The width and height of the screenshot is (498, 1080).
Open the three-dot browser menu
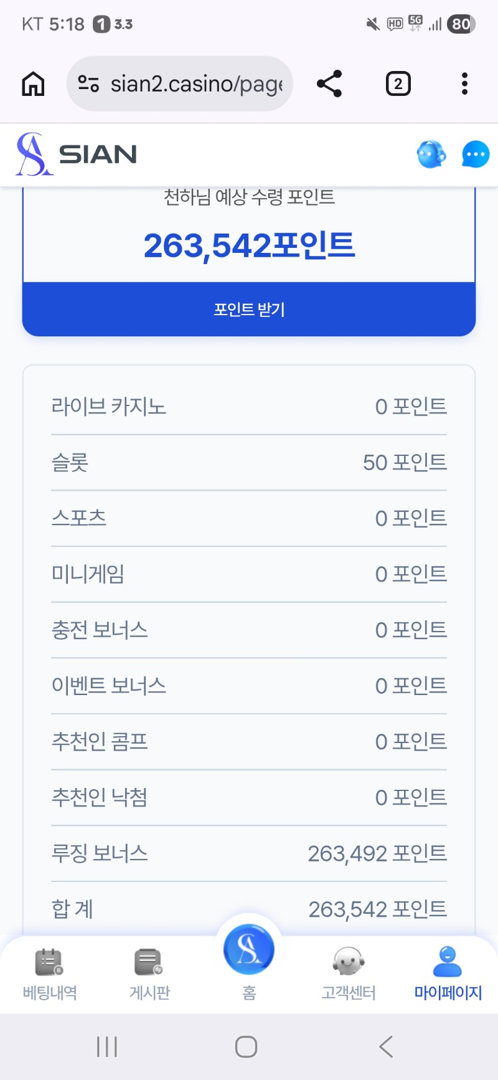(464, 83)
